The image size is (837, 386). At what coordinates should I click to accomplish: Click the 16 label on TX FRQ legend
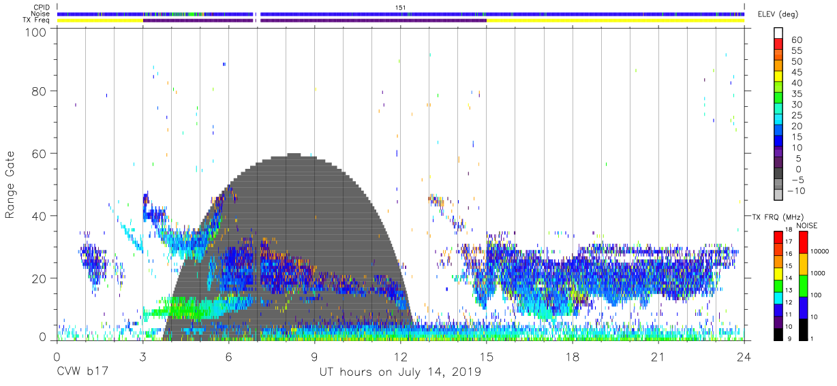coord(789,255)
